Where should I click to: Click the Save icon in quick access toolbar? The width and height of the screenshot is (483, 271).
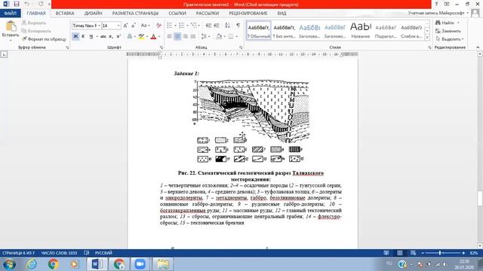[17, 4]
